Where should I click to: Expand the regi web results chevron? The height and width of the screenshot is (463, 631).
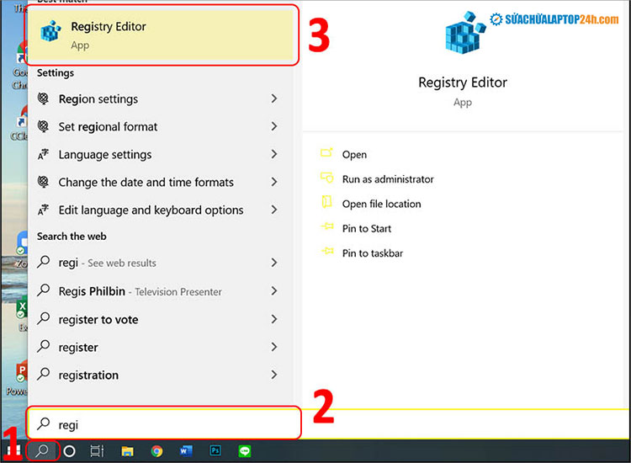coord(274,263)
